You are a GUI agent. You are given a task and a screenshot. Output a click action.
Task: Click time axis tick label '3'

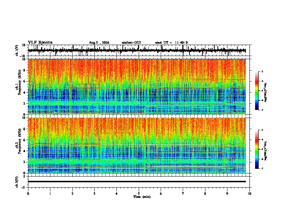(94, 194)
